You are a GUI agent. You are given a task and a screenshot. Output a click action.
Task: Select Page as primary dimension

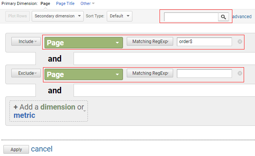click(x=45, y=3)
